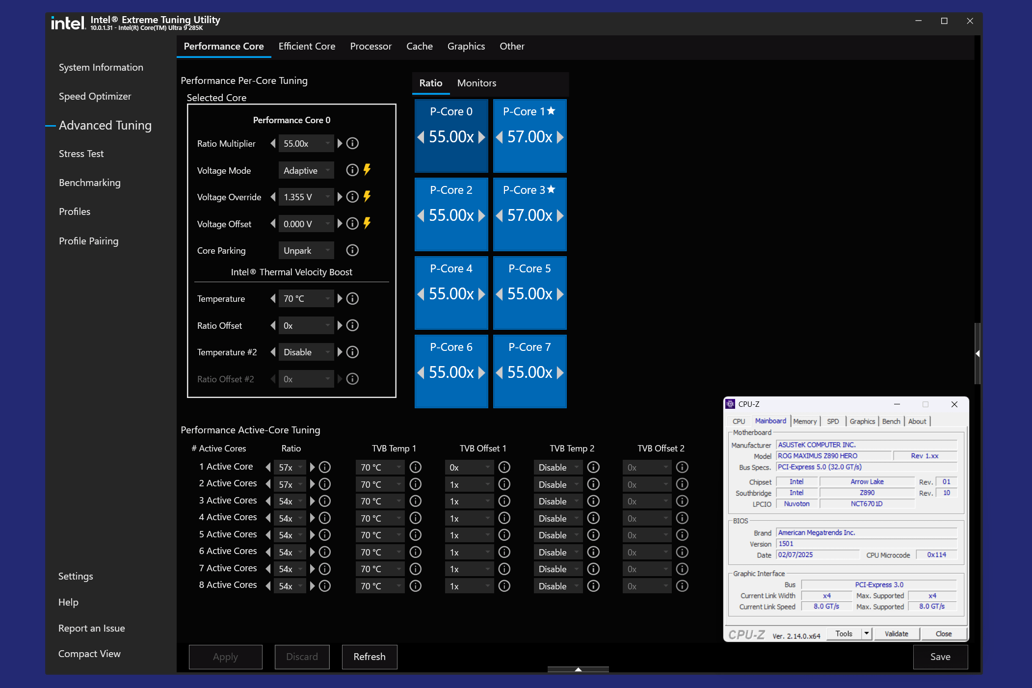Click info icon for Voltage Override

pyautogui.click(x=352, y=197)
